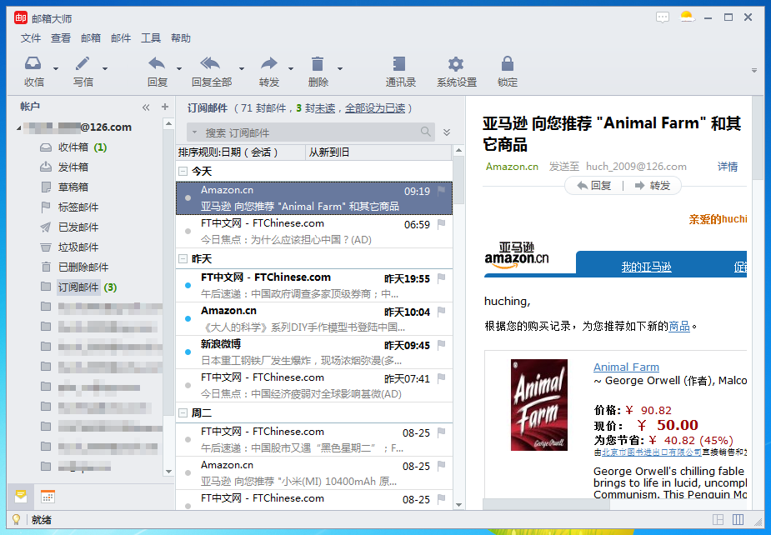Image resolution: width=771 pixels, height=535 pixels.
Task: Open the 工具 menu
Action: [151, 38]
